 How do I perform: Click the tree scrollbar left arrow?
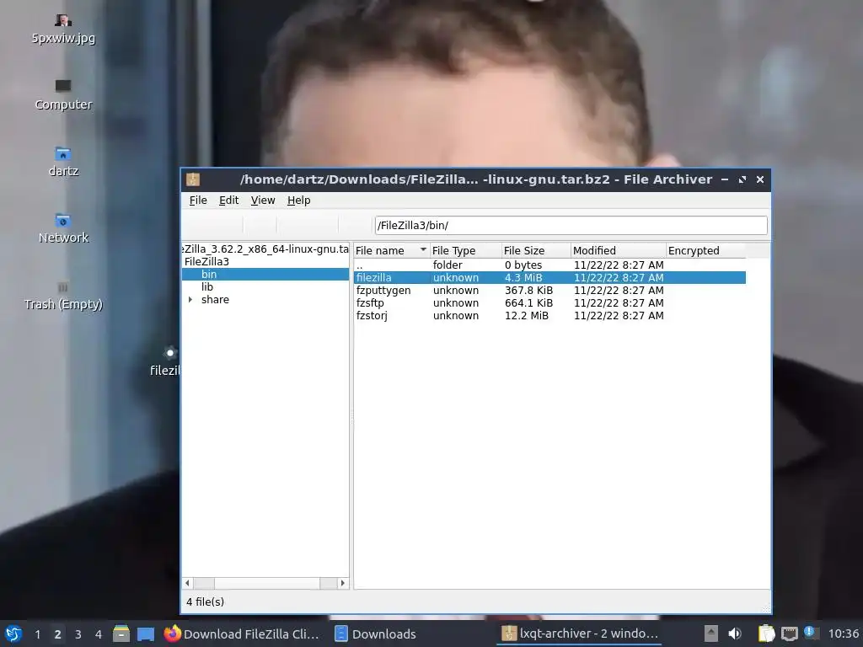point(188,583)
